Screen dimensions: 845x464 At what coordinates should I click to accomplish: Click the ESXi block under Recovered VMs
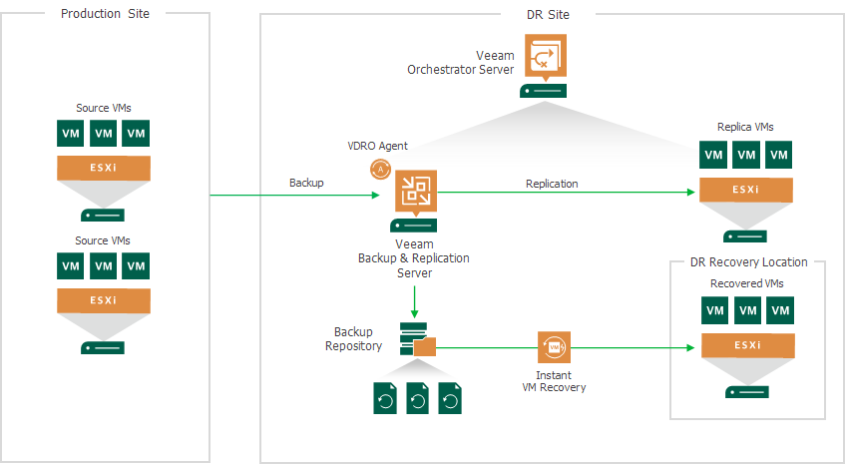coord(748,345)
